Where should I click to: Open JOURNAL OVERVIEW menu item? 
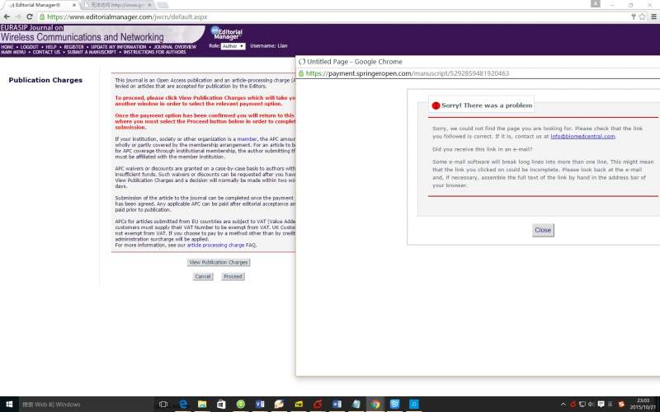[x=175, y=47]
